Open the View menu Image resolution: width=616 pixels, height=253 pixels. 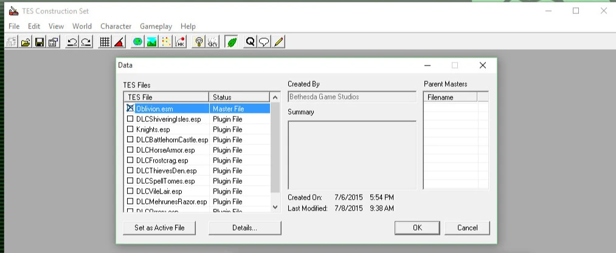click(56, 26)
